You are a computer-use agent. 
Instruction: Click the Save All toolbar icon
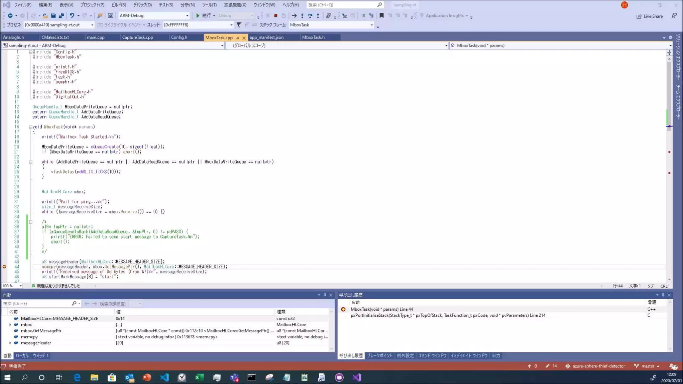click(x=61, y=16)
